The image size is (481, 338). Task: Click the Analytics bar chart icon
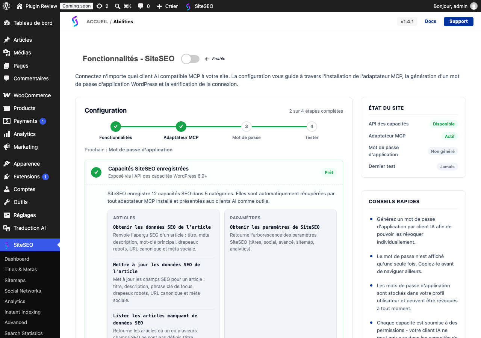pos(7,134)
